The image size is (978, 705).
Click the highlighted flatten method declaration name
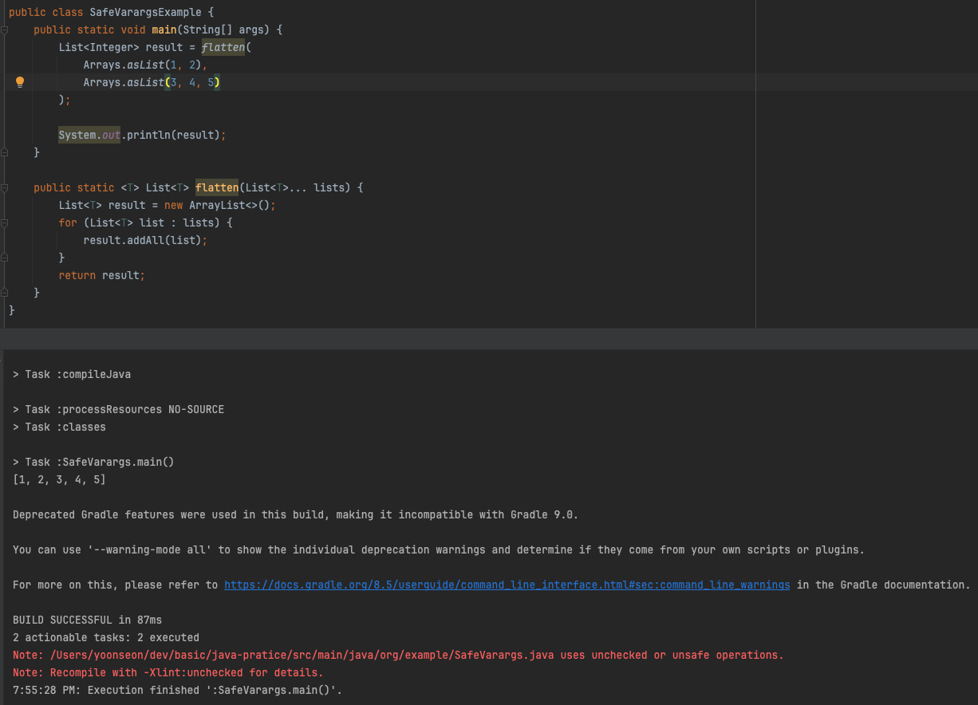217,187
